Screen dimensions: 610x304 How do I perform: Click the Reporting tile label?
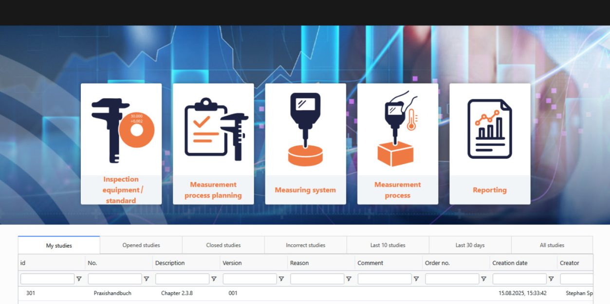[489, 190]
